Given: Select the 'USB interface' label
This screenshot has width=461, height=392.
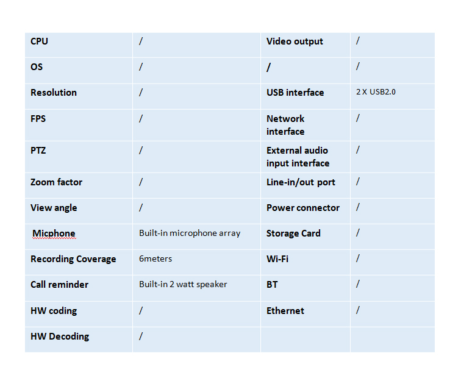Looking at the screenshot, I should (295, 93).
